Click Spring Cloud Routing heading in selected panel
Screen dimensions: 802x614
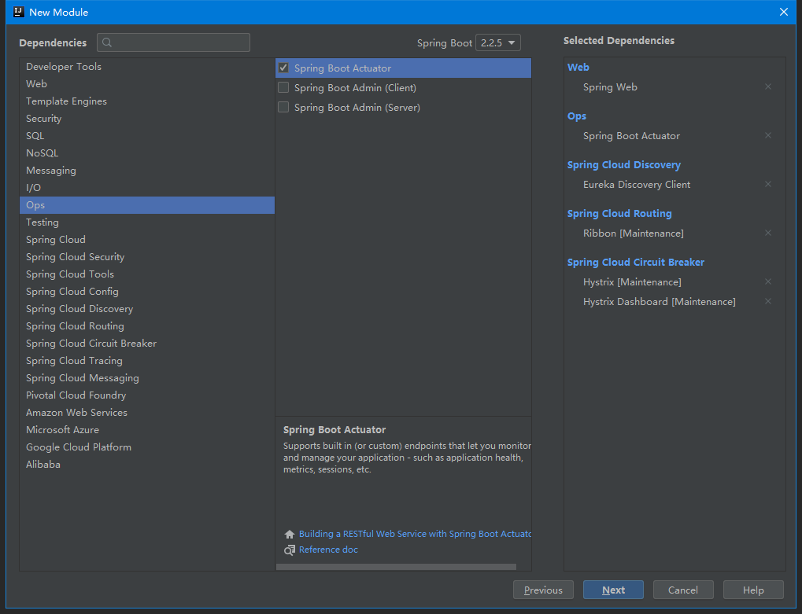[x=619, y=214]
